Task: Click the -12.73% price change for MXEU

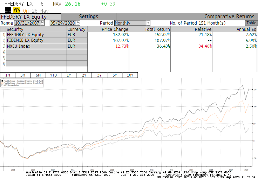Action: point(121,46)
